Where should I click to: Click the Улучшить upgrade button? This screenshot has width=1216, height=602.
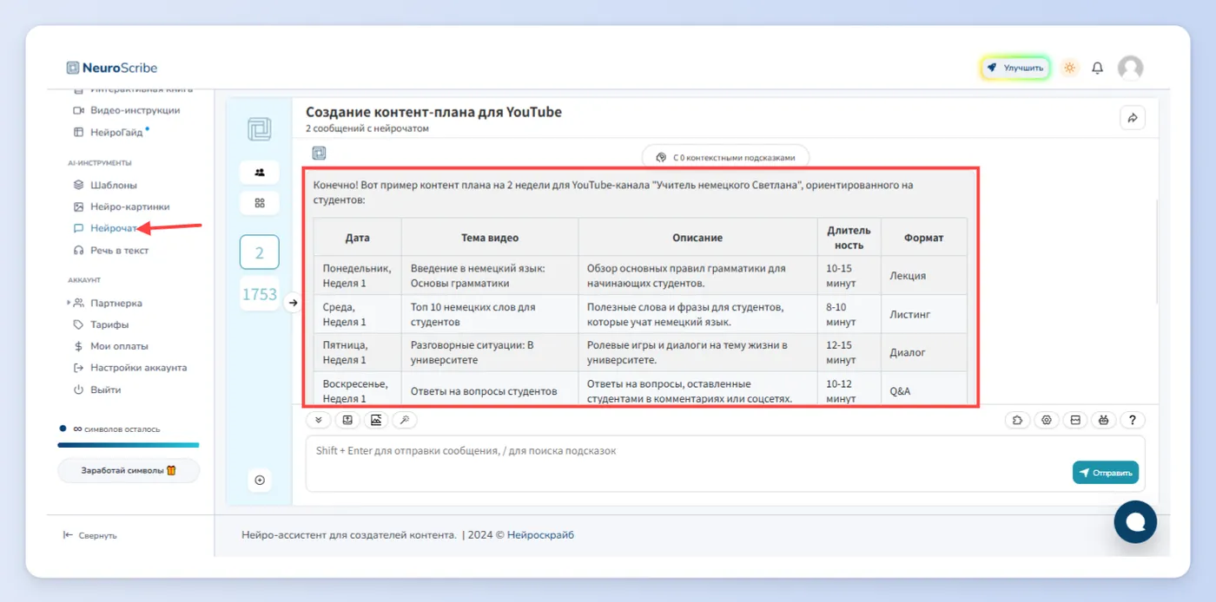(x=1015, y=68)
